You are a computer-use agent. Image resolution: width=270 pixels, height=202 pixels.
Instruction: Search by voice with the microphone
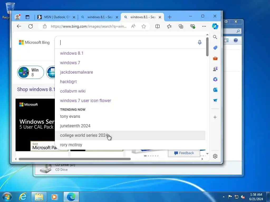[200, 42]
